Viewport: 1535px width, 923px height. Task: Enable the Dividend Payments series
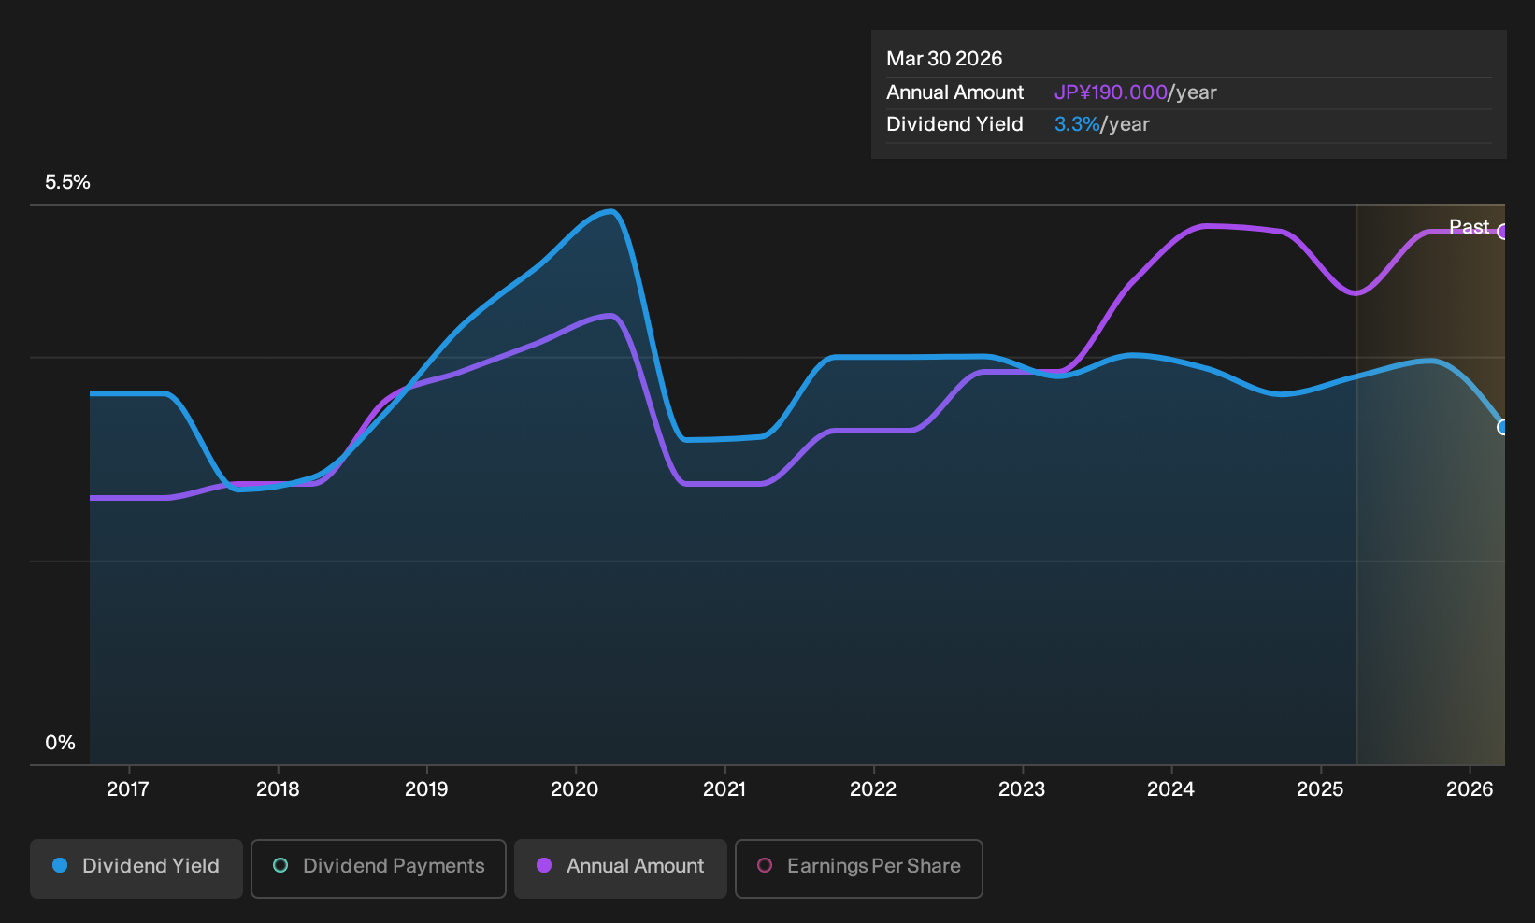tap(379, 868)
